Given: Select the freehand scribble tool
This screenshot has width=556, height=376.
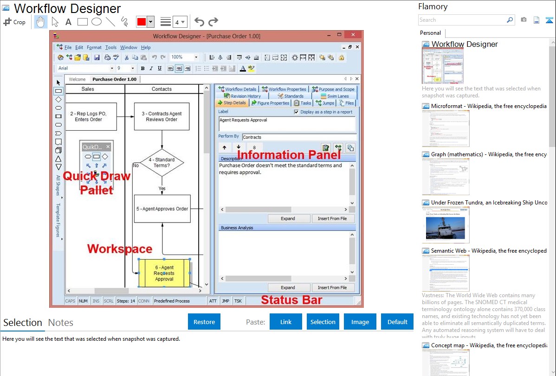Looking at the screenshot, I should [x=124, y=22].
